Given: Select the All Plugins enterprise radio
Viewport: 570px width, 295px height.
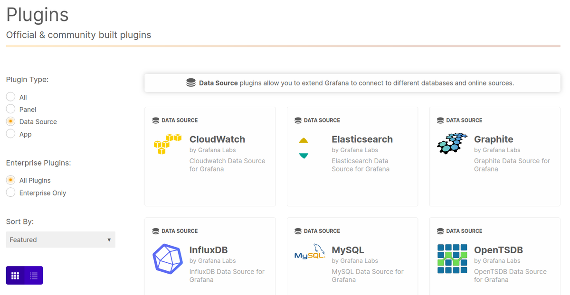Looking at the screenshot, I should 10,180.
